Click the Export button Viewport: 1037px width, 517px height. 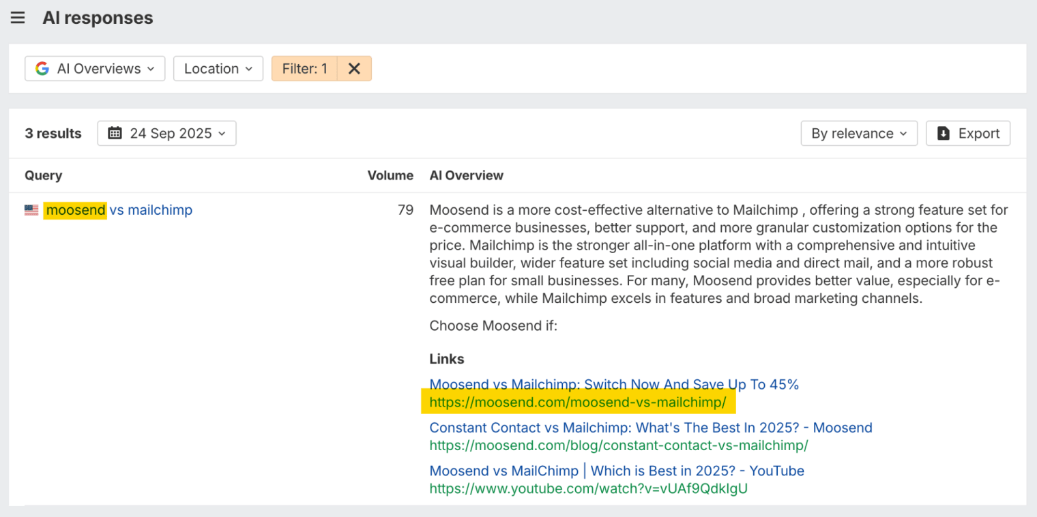click(x=968, y=133)
